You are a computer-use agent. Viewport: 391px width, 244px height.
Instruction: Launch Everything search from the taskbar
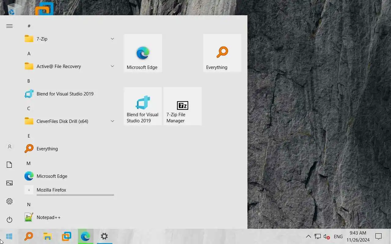(29, 236)
